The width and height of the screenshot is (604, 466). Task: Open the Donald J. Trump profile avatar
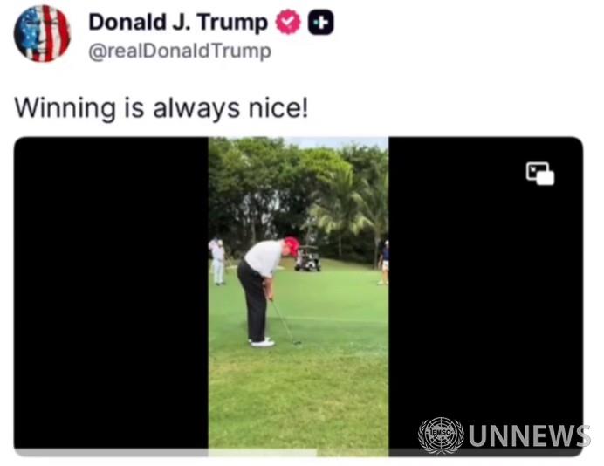pyautogui.click(x=42, y=33)
